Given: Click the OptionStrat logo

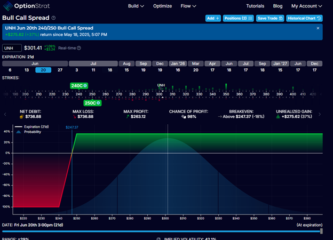Looking at the screenshot, I should (x=26, y=6).
